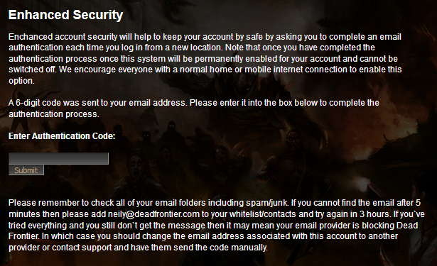Screen dimensions: 437x266
Task: Click the 'Enter Authentication Code:' label
Action: coord(62,136)
